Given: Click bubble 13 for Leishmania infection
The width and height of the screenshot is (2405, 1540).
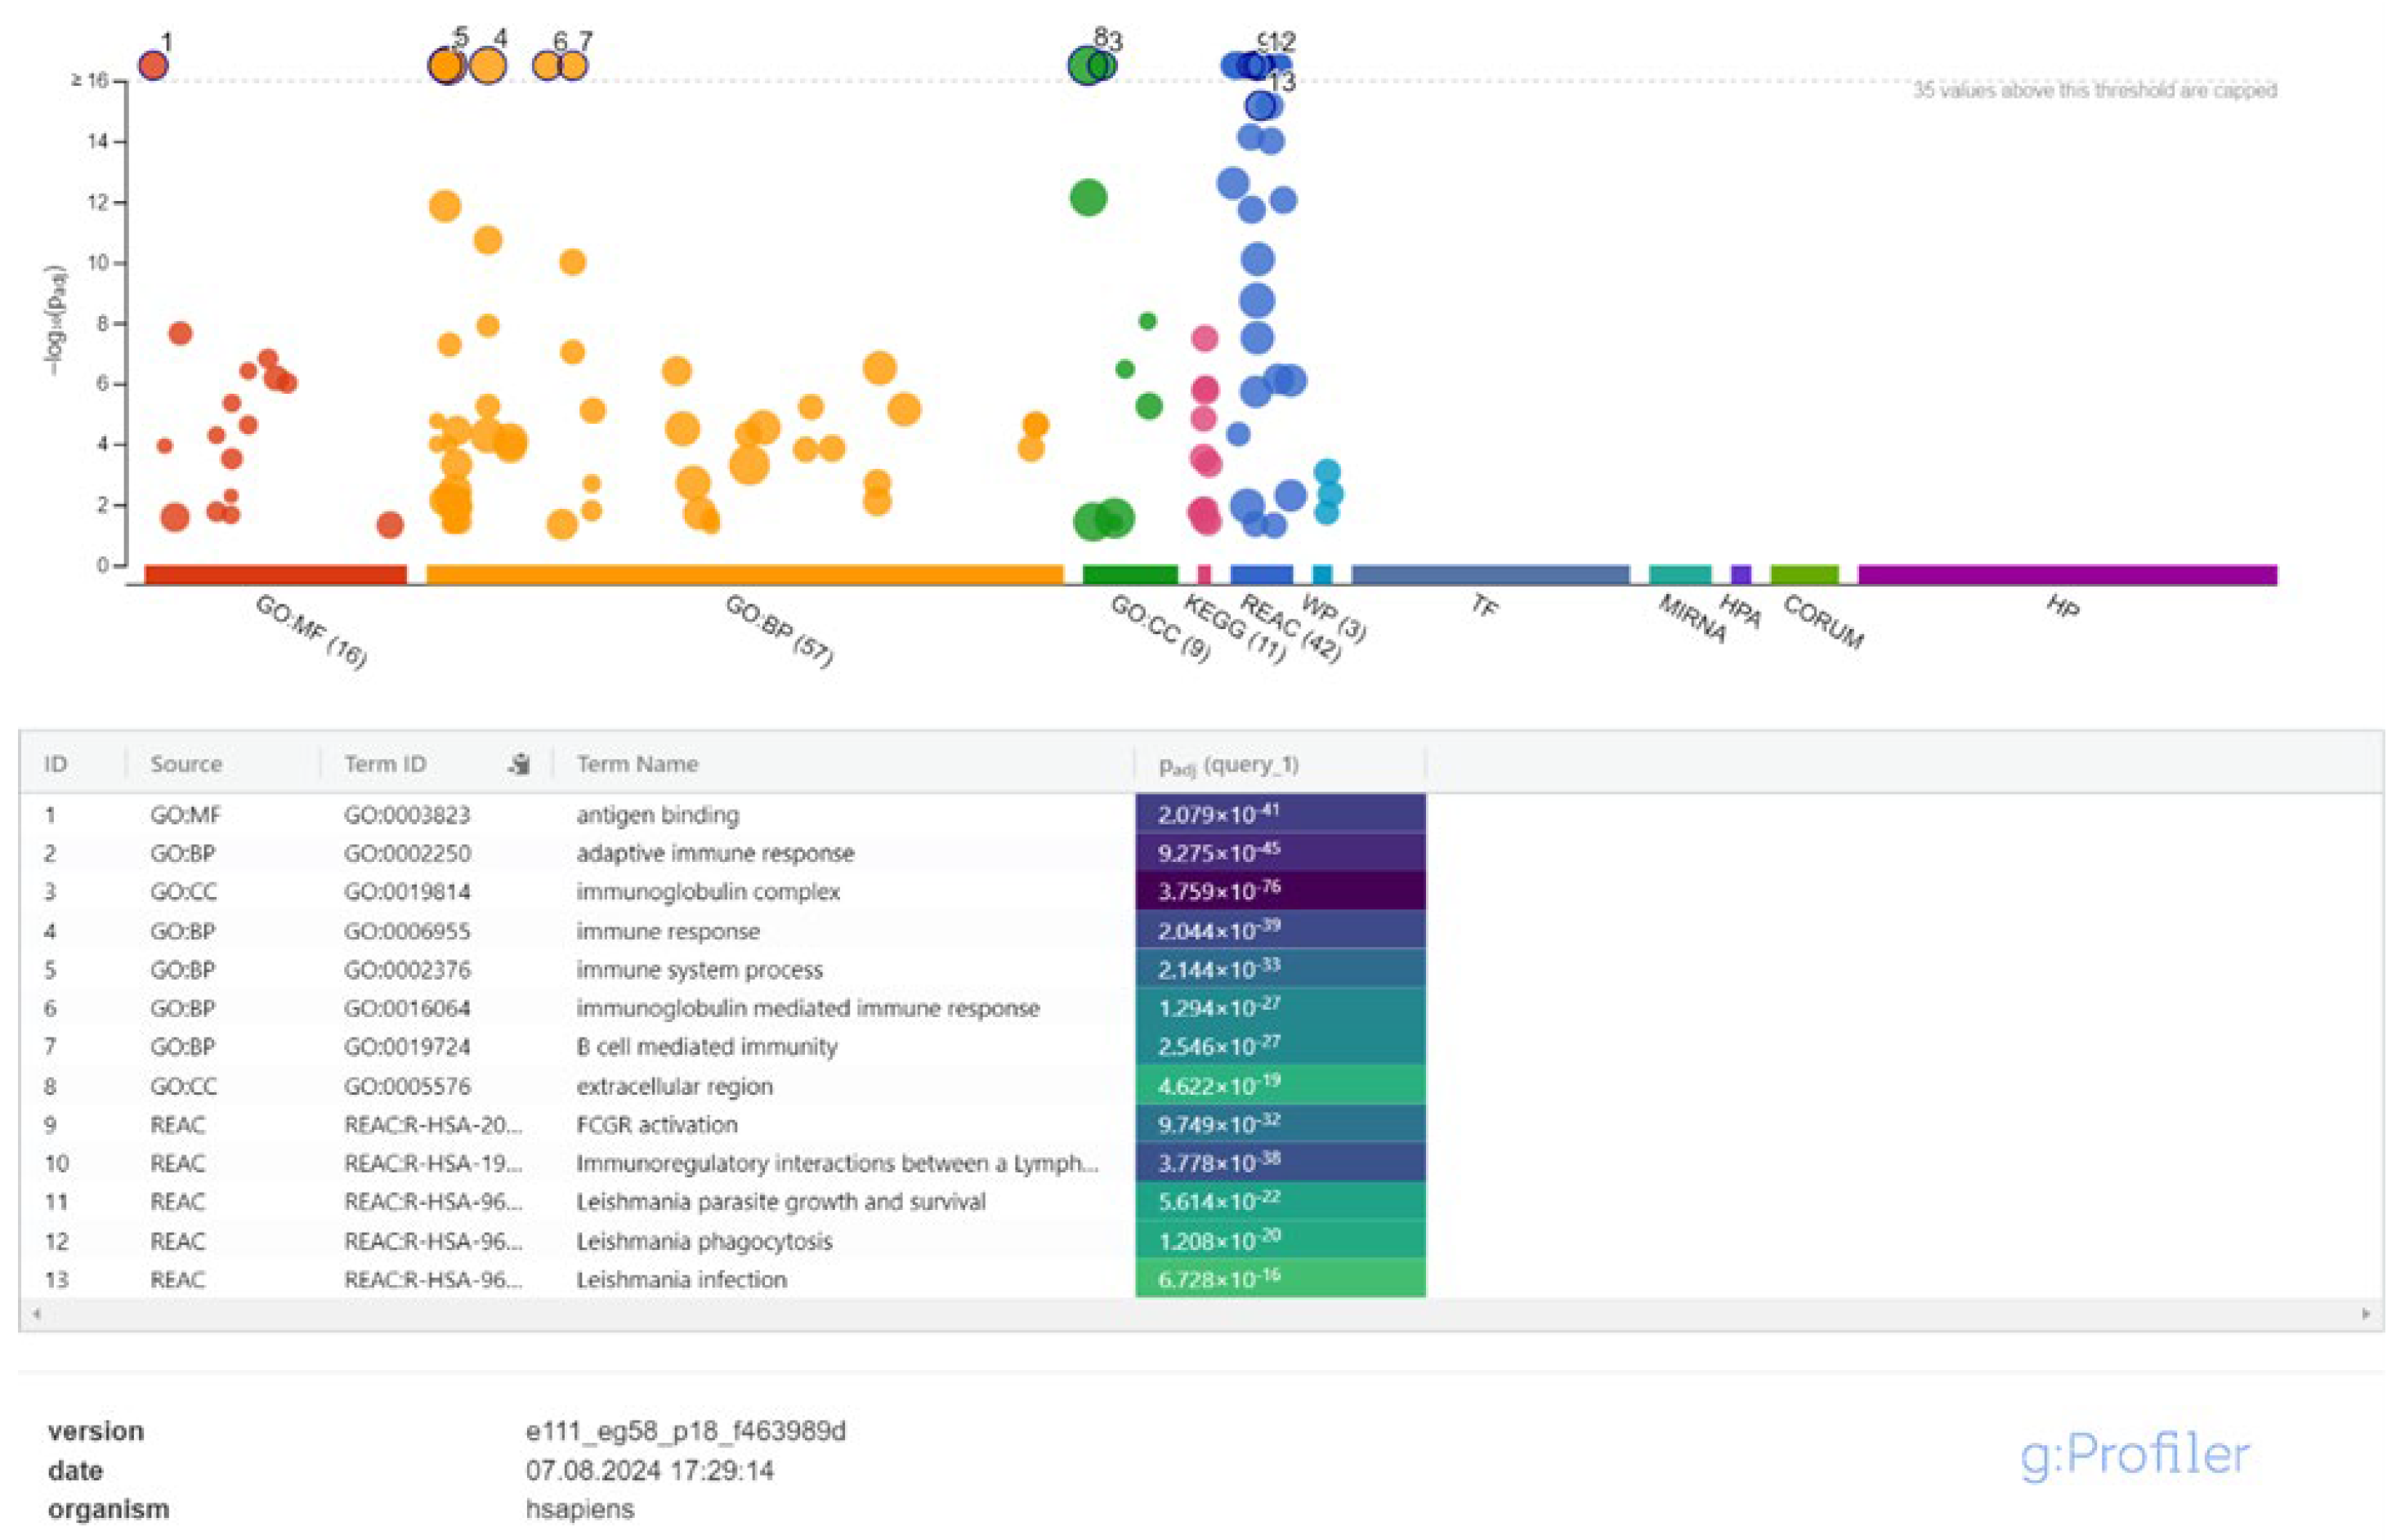Looking at the screenshot, I should pyautogui.click(x=1262, y=103).
